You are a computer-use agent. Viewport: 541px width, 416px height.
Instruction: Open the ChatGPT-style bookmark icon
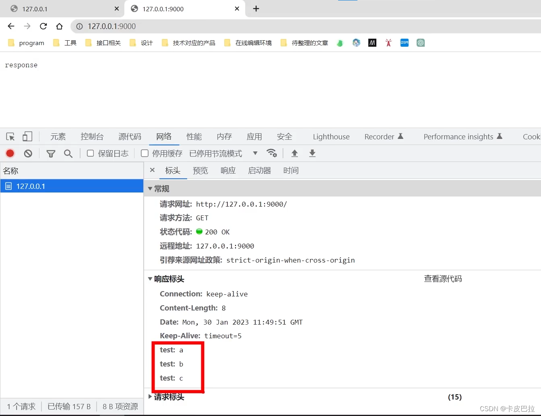coord(421,43)
